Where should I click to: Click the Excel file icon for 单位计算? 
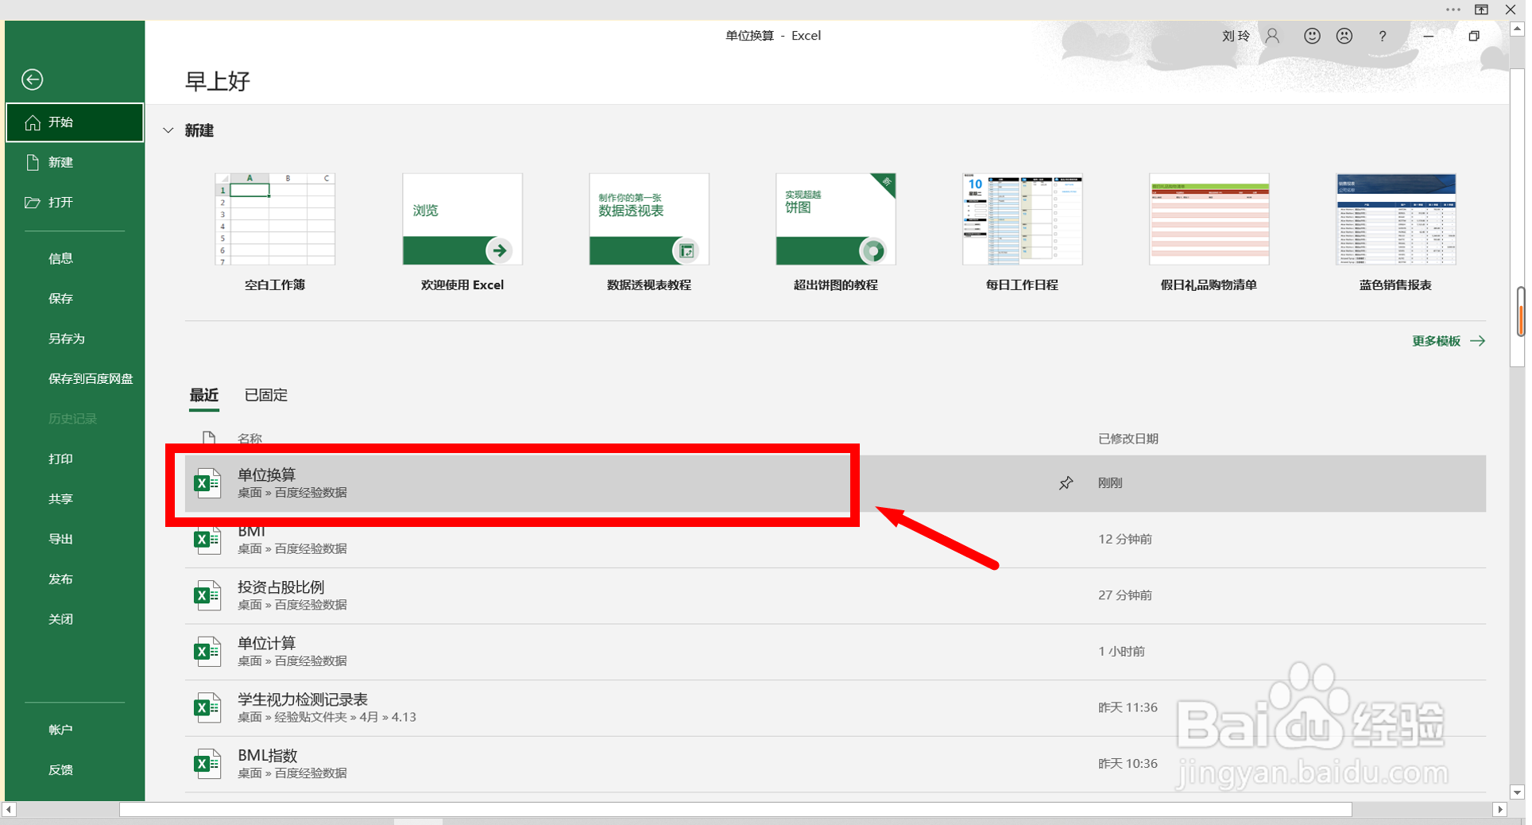207,652
